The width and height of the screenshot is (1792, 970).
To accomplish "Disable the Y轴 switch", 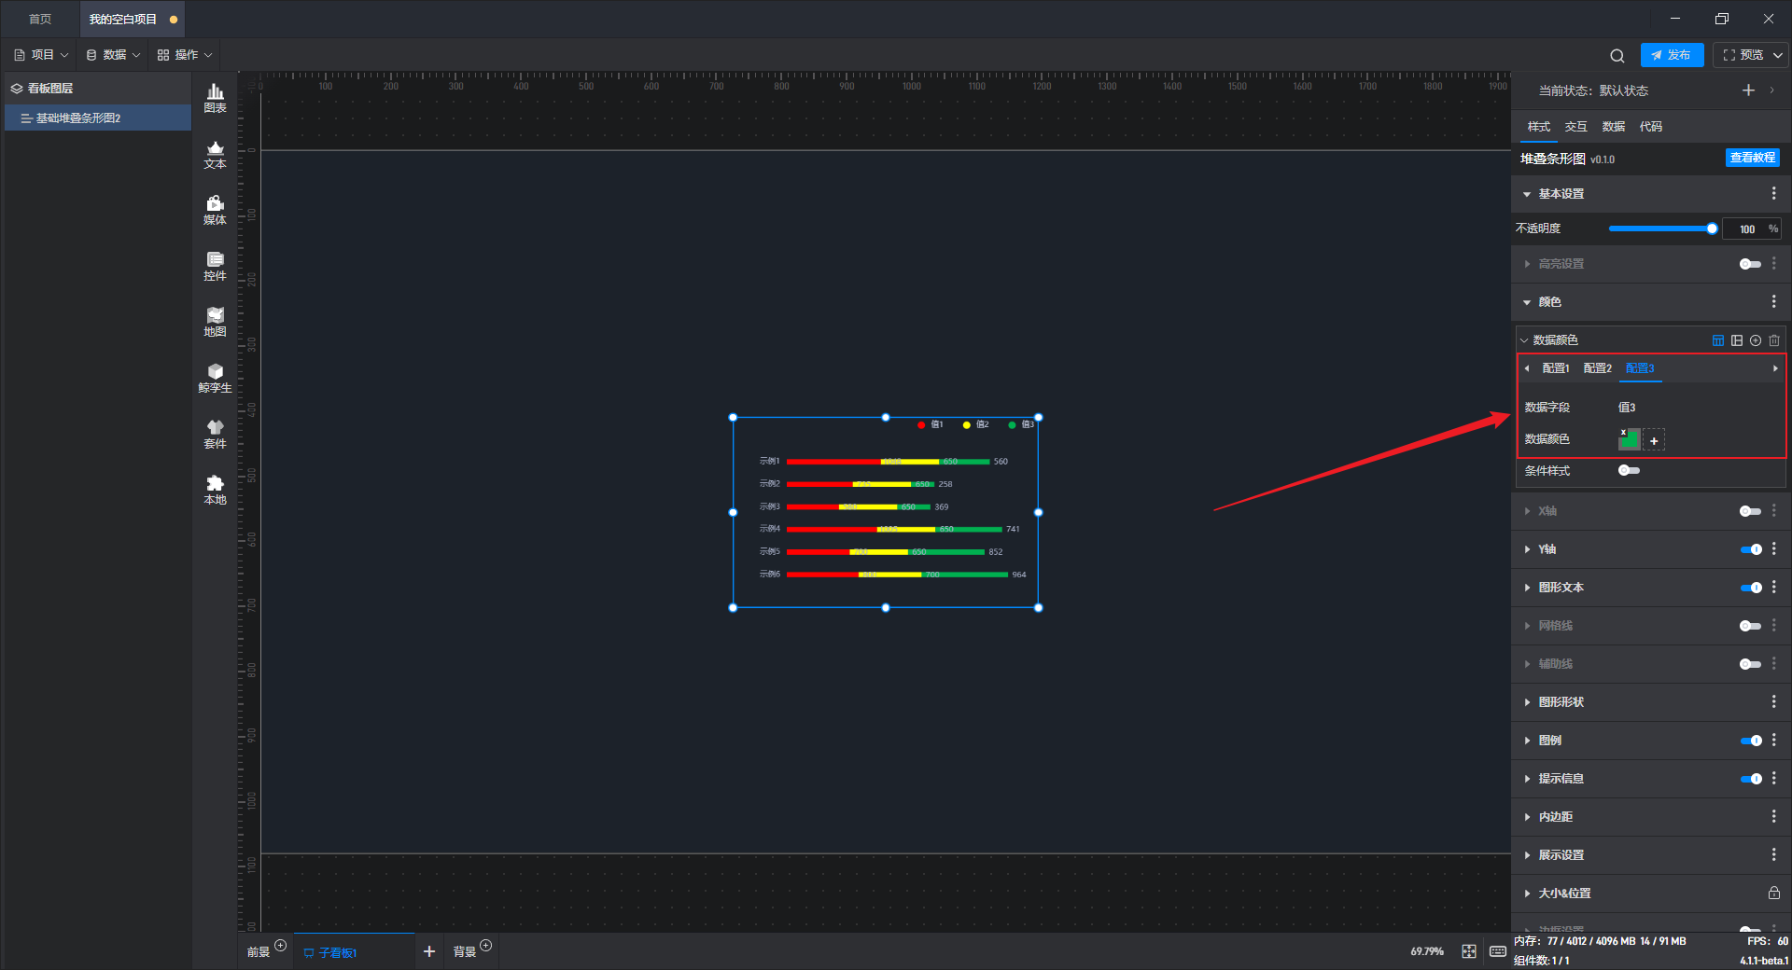I will [x=1751, y=549].
